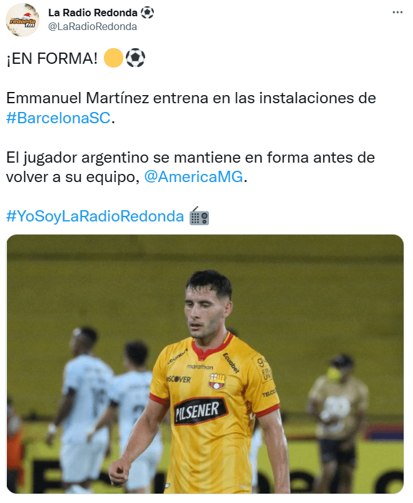The height and width of the screenshot is (503, 413).
Task: Open the @AmericaMG mention
Action: point(194,177)
